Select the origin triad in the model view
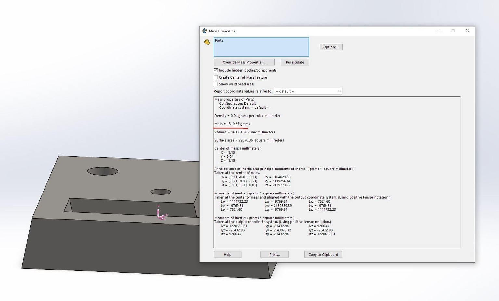Viewport: 499px width, 301px height. click(161, 213)
